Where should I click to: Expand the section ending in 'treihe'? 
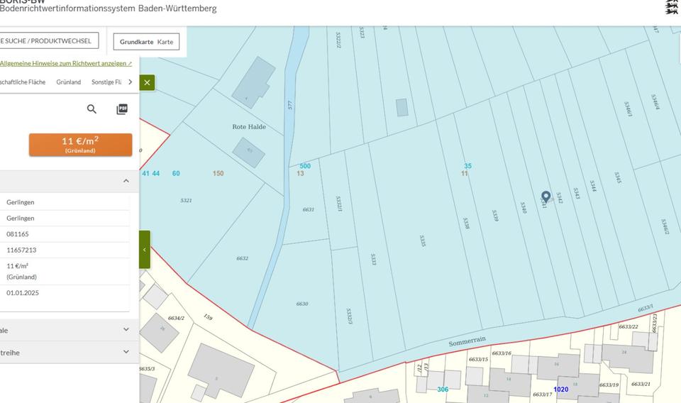(x=126, y=352)
